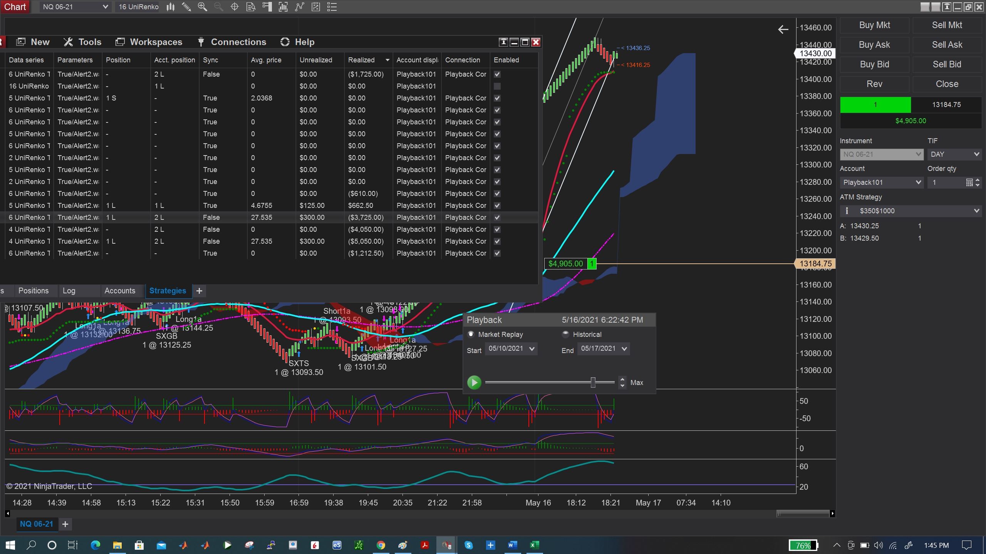The image size is (986, 554).
Task: Open the NQ 06-21 instrument dropdown
Action: [x=75, y=7]
